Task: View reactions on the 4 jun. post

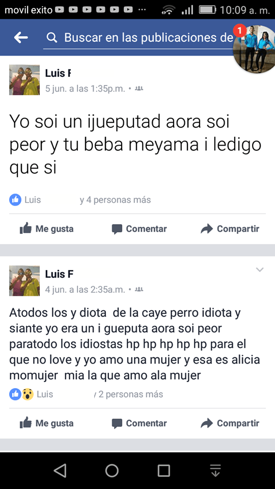Action: pyautogui.click(x=86, y=394)
